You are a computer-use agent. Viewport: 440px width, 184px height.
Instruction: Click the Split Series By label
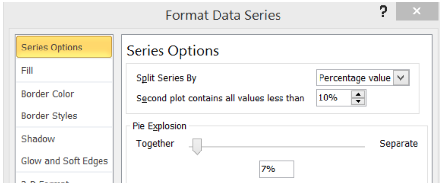click(166, 78)
